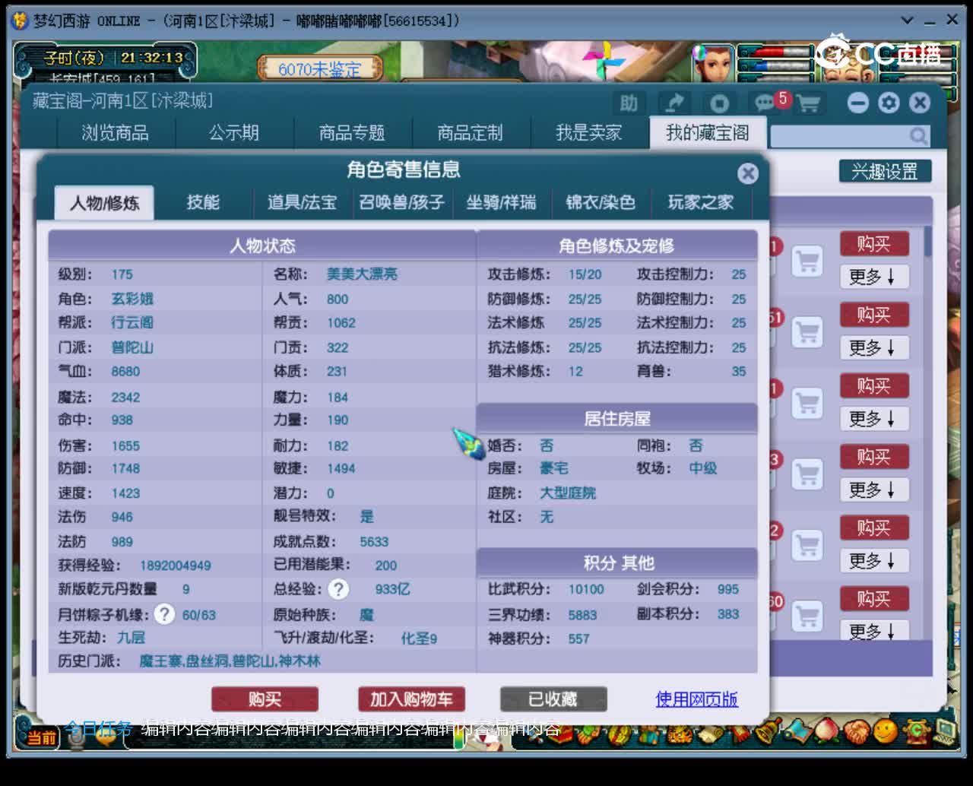Click 购买 in the first listing row
973x786 pixels.
coord(874,244)
